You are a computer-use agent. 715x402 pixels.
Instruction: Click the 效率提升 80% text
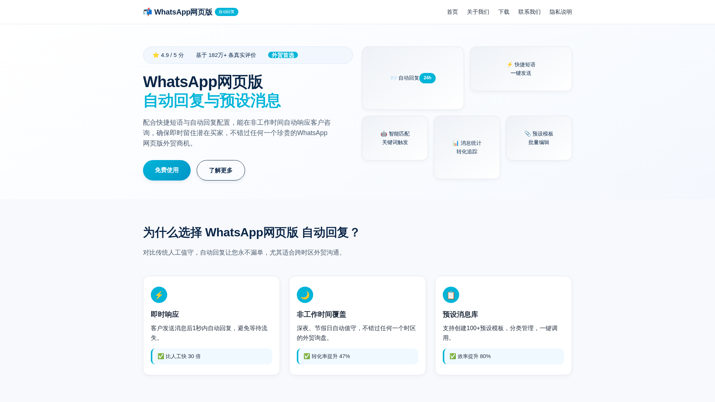(474, 356)
